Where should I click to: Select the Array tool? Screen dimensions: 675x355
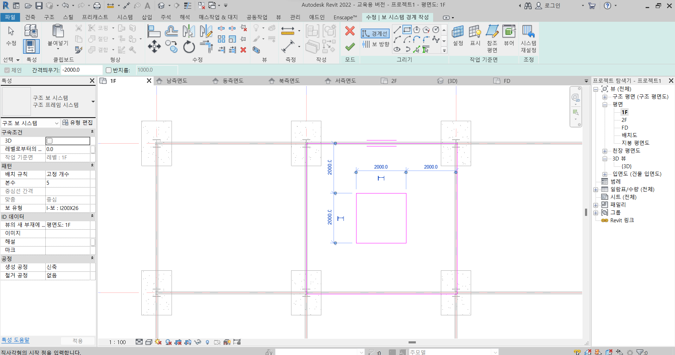click(221, 39)
